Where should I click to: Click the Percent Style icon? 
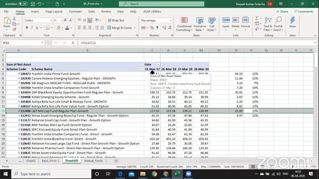[152, 28]
